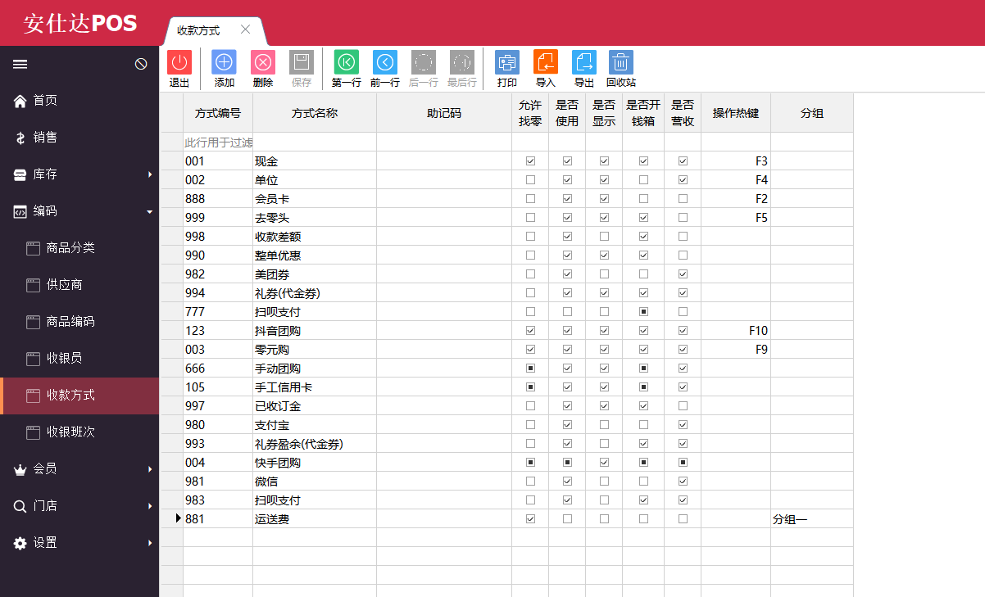Click the 打印 print icon
The width and height of the screenshot is (985, 597).
507,62
